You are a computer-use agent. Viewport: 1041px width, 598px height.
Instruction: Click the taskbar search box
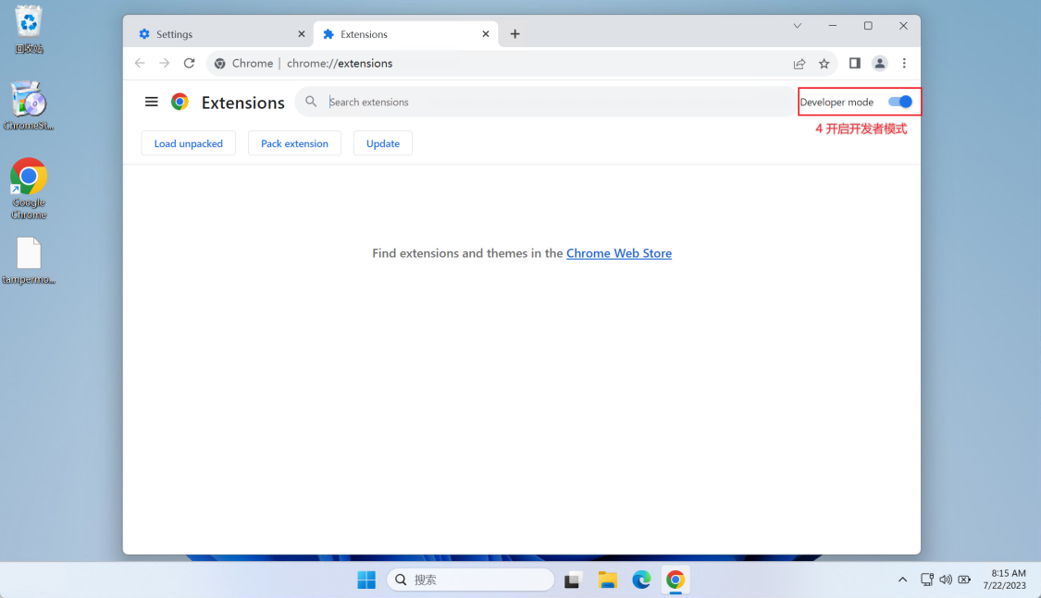tap(470, 580)
